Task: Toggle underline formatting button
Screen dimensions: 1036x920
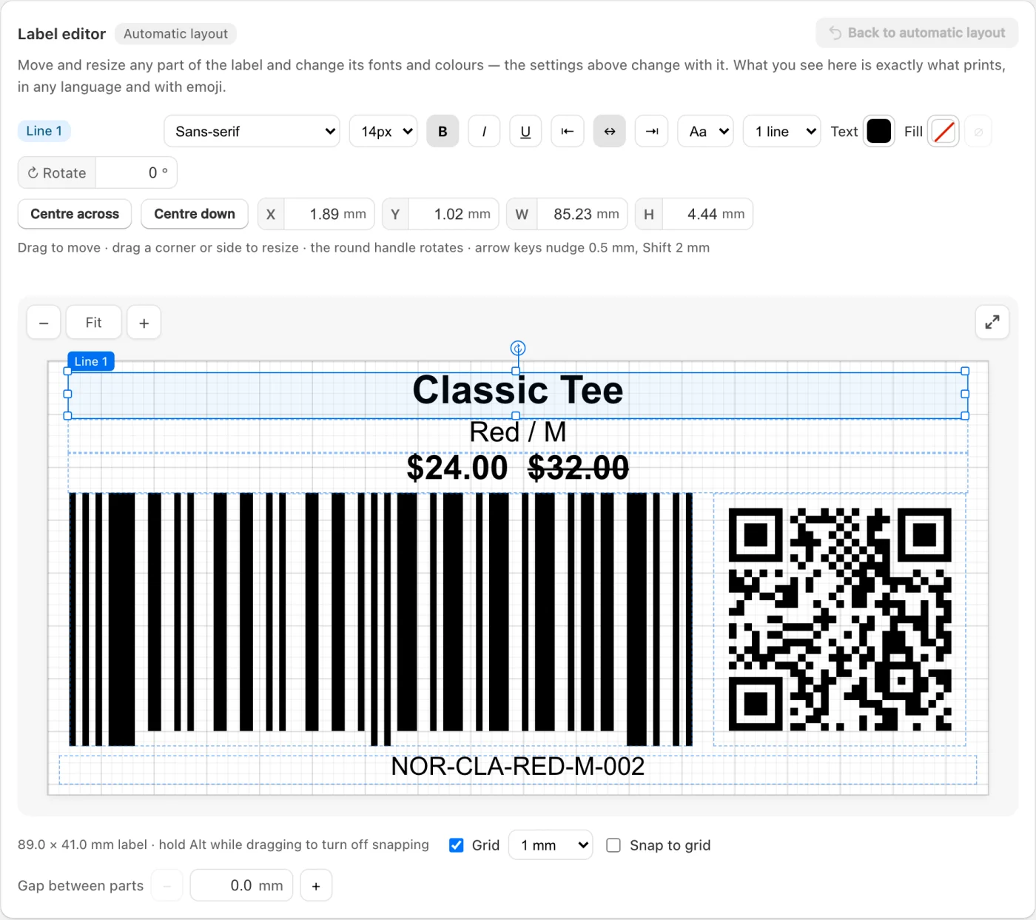Action: (525, 132)
